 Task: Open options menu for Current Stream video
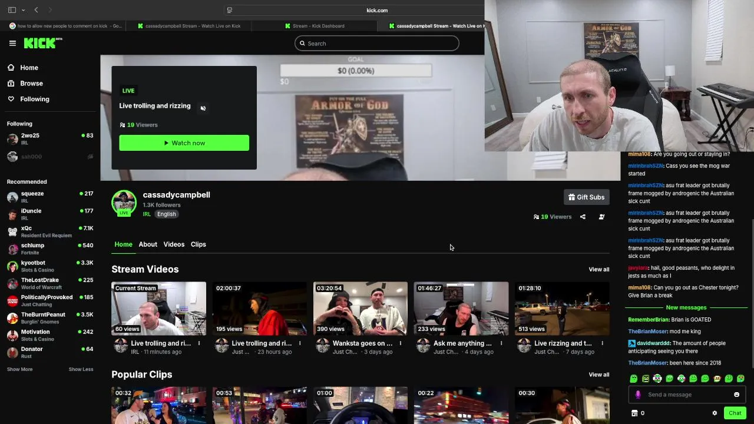(x=199, y=343)
